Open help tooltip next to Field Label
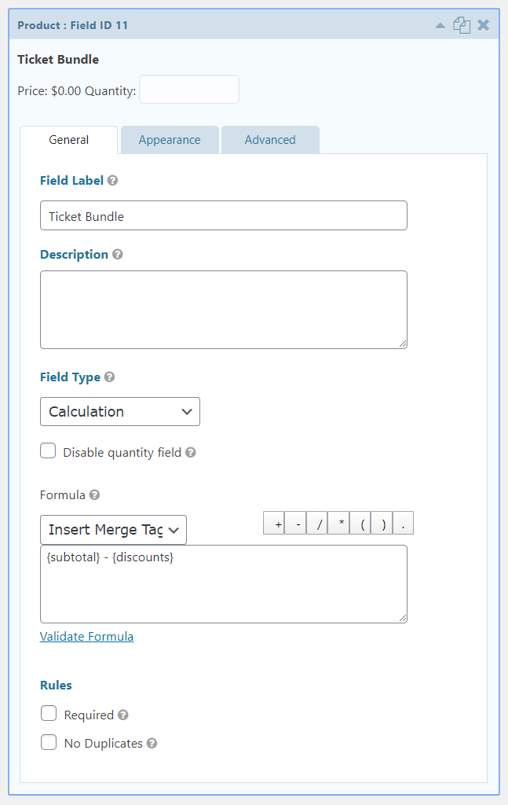Screen dimensions: 508x805 [x=113, y=180]
